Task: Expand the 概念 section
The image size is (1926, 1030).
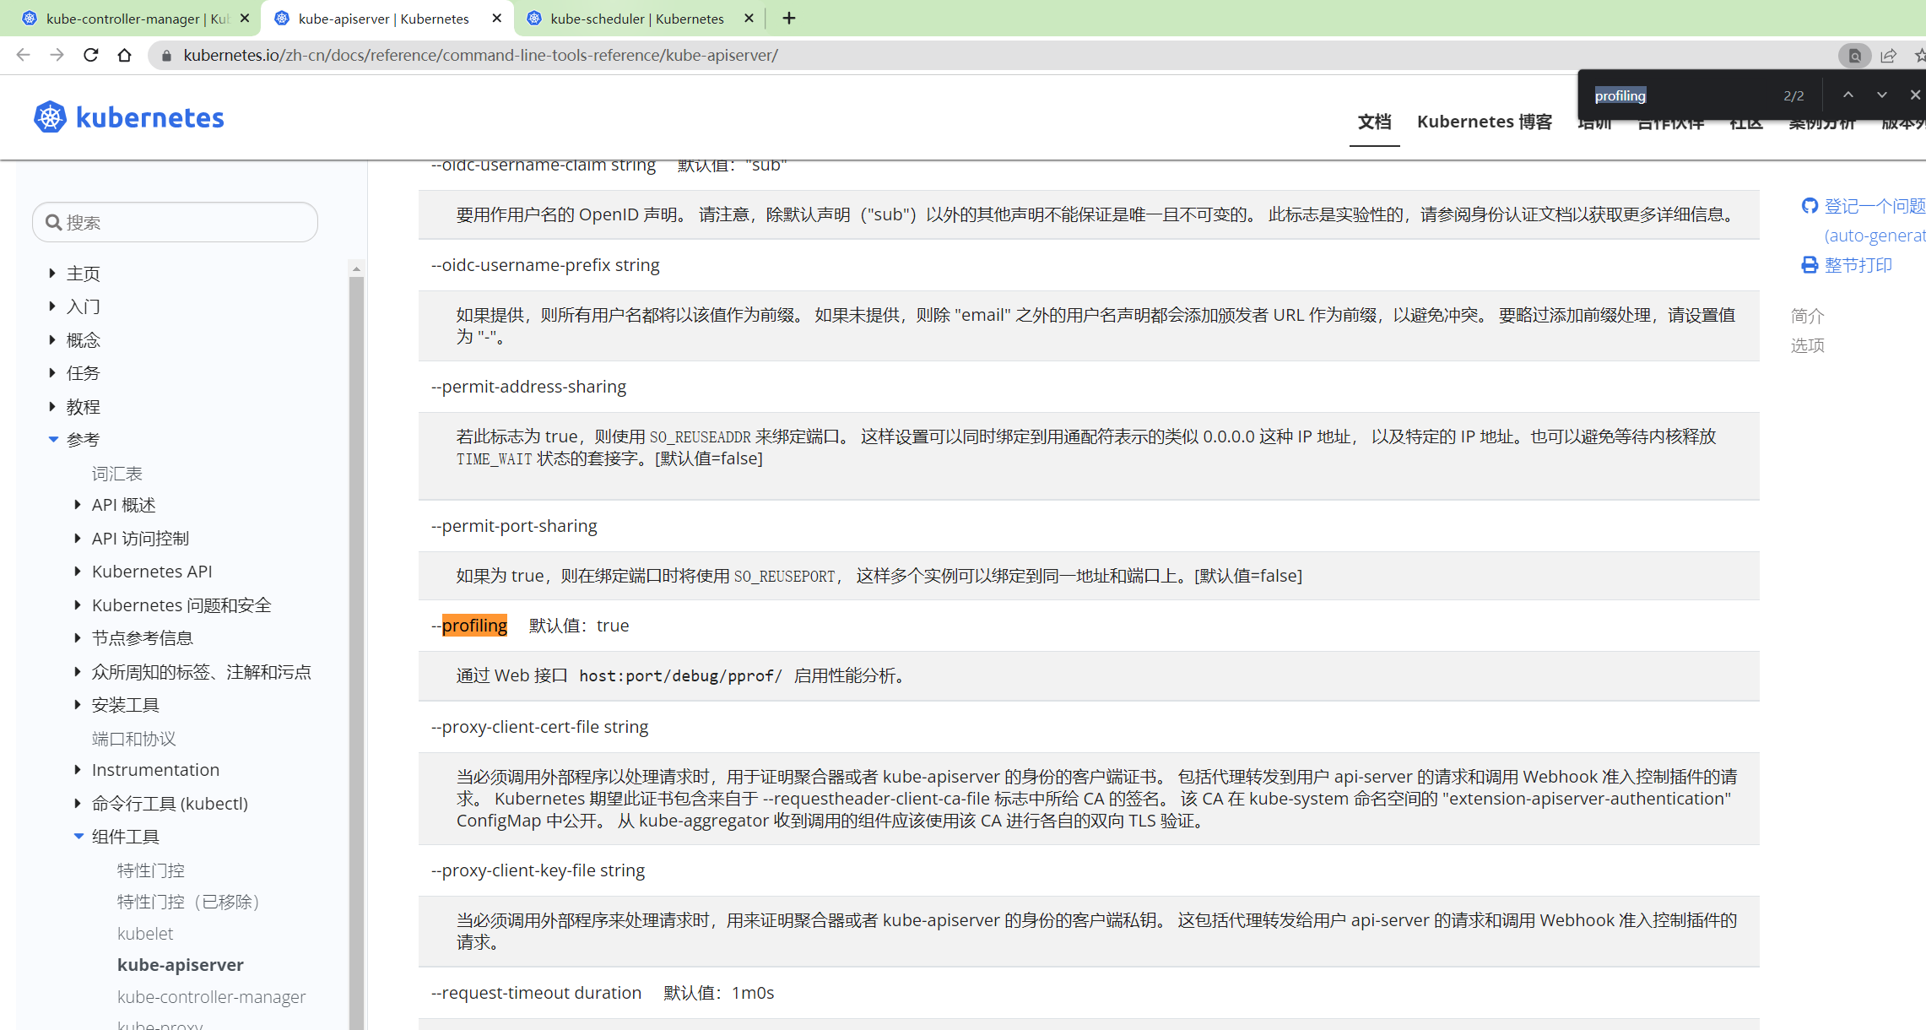Action: (x=52, y=339)
